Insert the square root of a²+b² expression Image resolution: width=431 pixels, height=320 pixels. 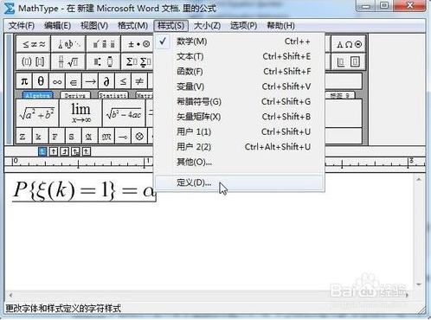(x=37, y=113)
